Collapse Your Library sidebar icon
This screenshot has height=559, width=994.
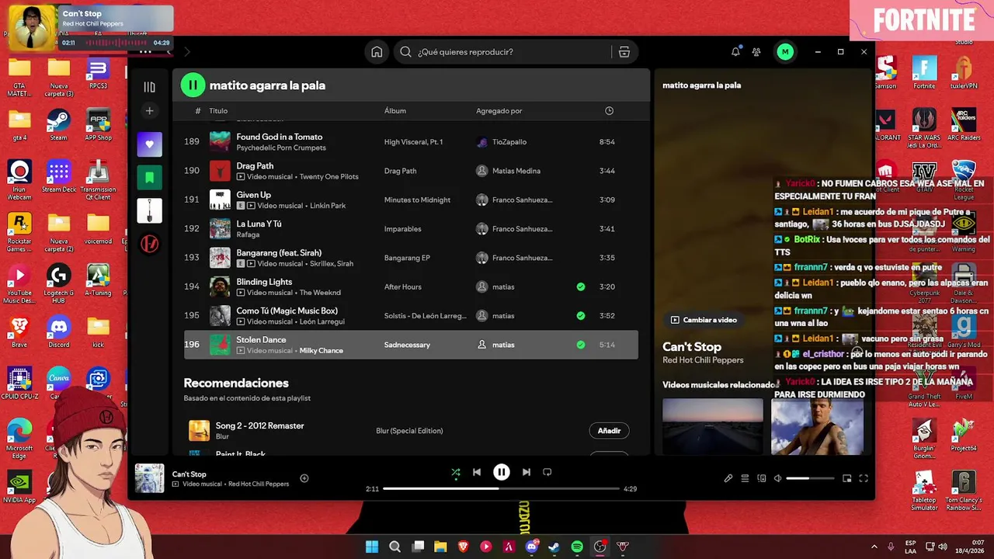(150, 87)
